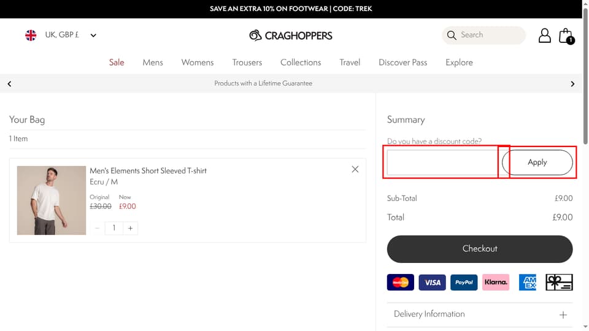Click the discount code question link

click(x=434, y=141)
